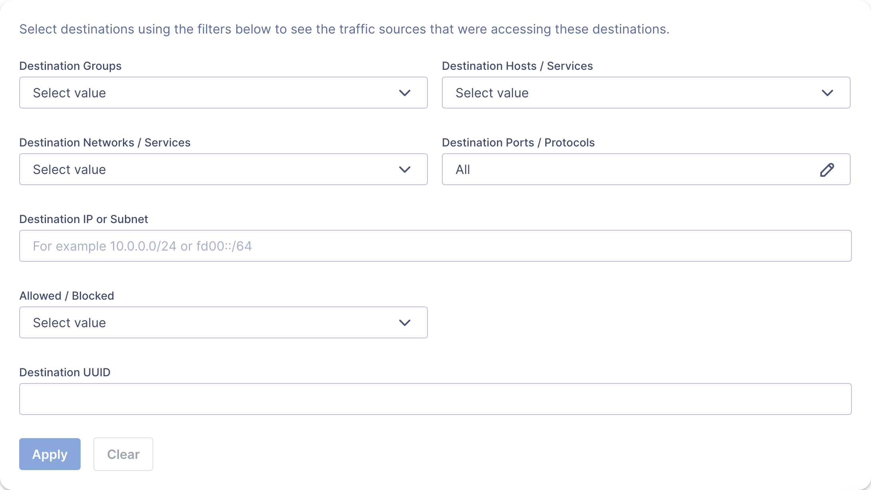Viewport: 871px width, 490px height.
Task: Click the Destination Groups label
Action: click(70, 66)
